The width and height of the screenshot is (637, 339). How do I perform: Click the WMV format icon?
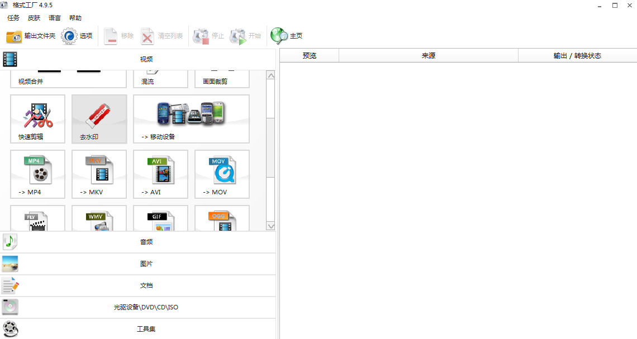pyautogui.click(x=99, y=219)
